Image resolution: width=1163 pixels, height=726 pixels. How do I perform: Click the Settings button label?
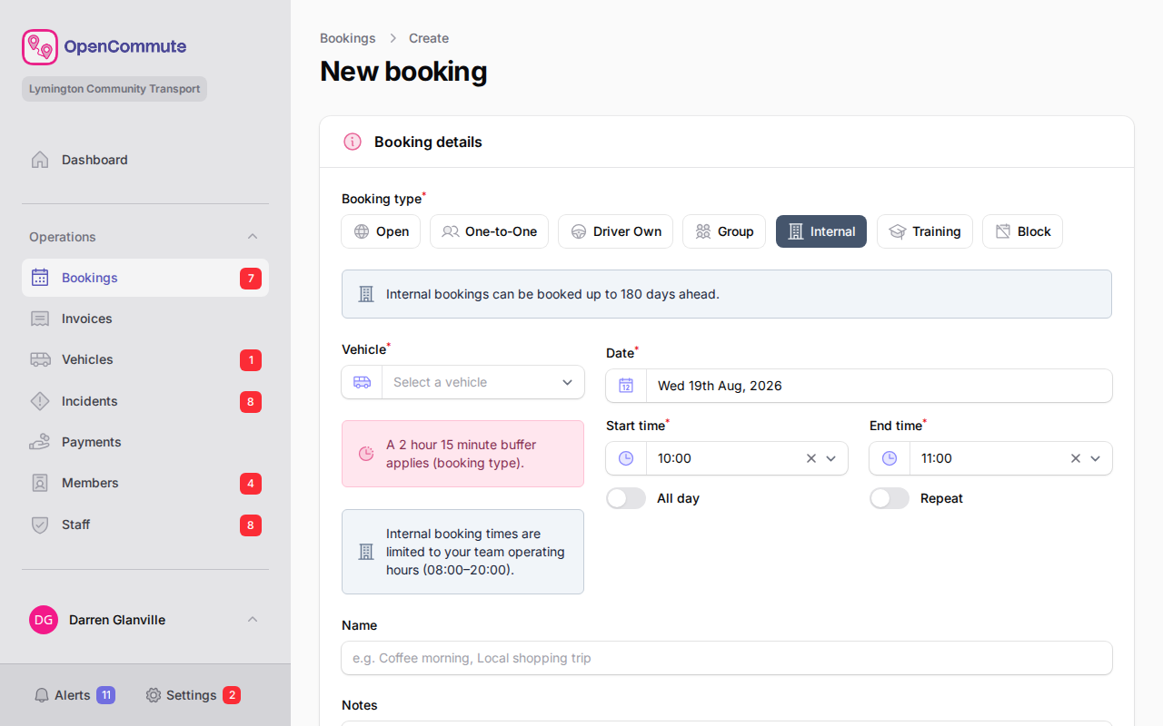click(192, 695)
